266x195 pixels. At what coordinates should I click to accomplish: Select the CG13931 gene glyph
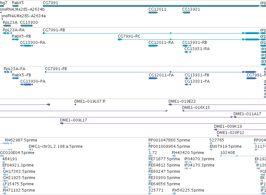(x=186, y=13)
